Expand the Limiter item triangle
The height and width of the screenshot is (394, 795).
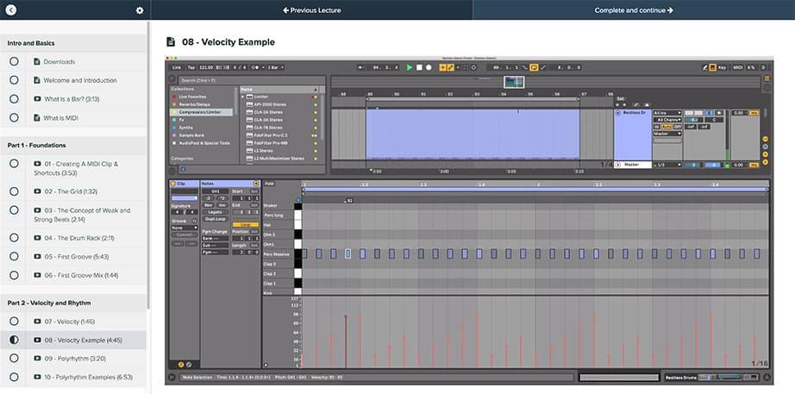243,97
